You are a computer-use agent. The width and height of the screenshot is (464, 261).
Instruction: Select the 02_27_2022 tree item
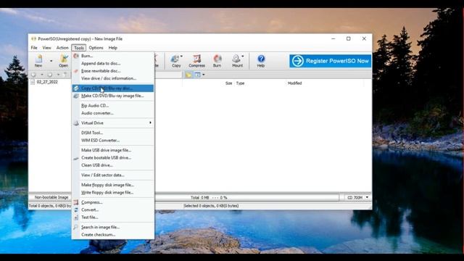tap(47, 82)
